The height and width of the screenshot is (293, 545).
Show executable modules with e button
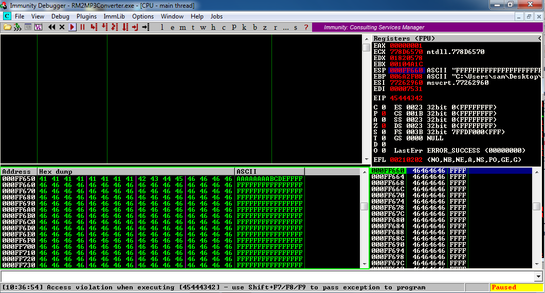click(x=172, y=27)
